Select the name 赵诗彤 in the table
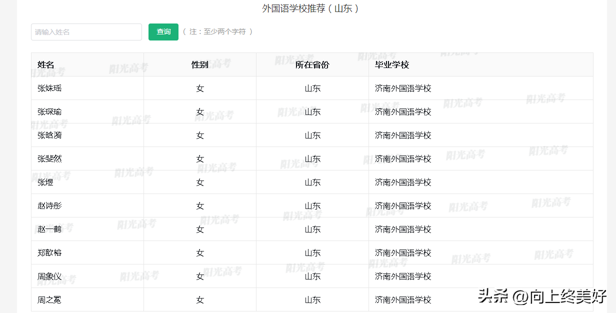This screenshot has height=313, width=616. [x=49, y=206]
